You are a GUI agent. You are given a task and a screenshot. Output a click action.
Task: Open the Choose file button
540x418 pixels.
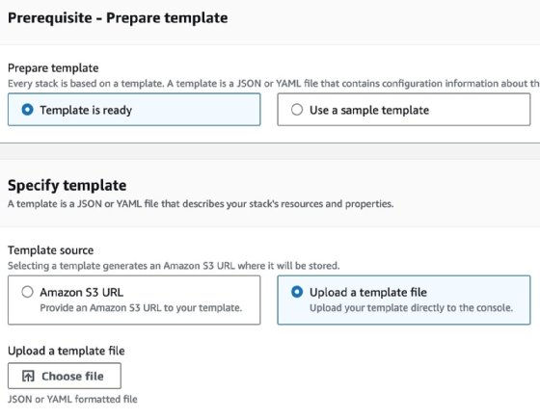tap(65, 376)
